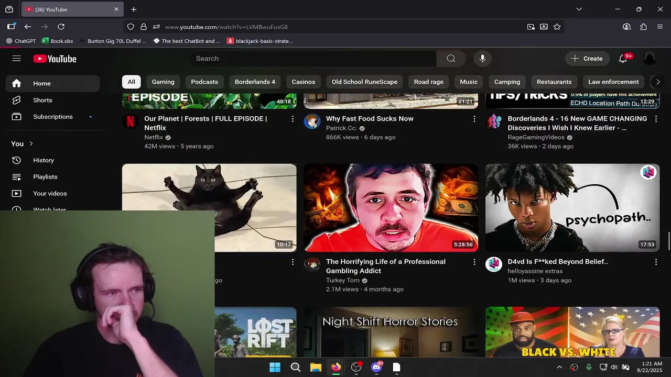Image resolution: width=671 pixels, height=377 pixels.
Task: Bookmark this page with star icon
Action: coord(557,27)
